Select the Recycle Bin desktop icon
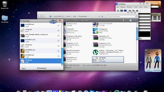 5,5
